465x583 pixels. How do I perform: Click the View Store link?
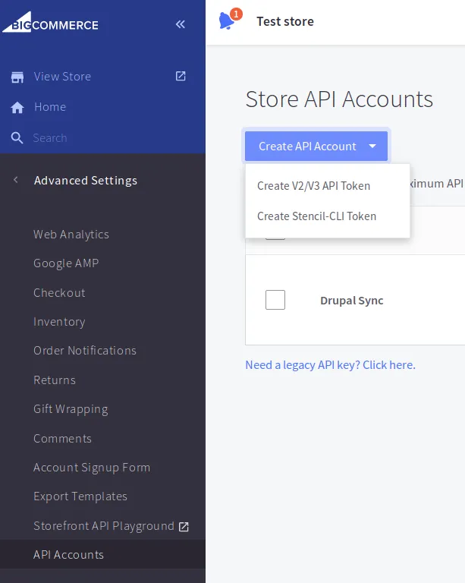(x=62, y=77)
